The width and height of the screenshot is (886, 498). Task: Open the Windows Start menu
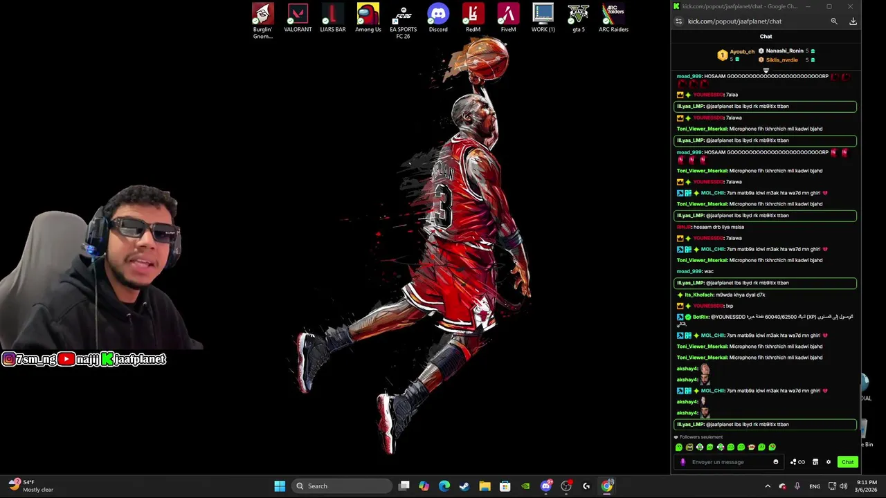280,486
